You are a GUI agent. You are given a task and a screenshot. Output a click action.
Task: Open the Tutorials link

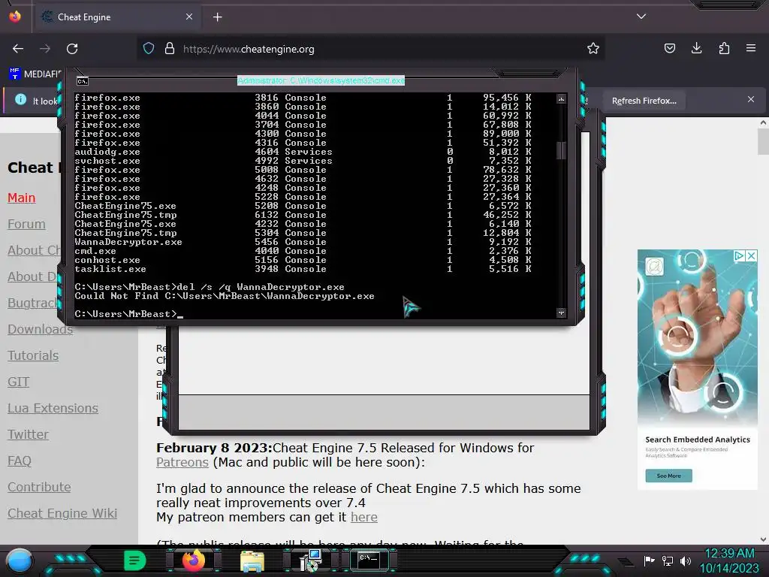(x=33, y=355)
